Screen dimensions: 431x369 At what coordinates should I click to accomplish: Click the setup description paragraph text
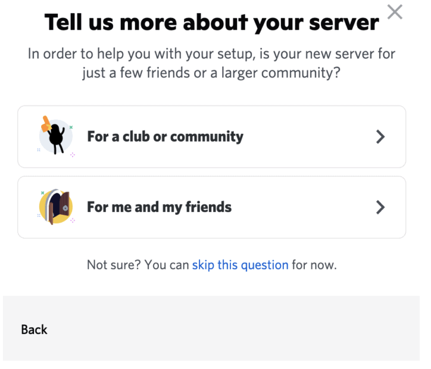[211, 64]
